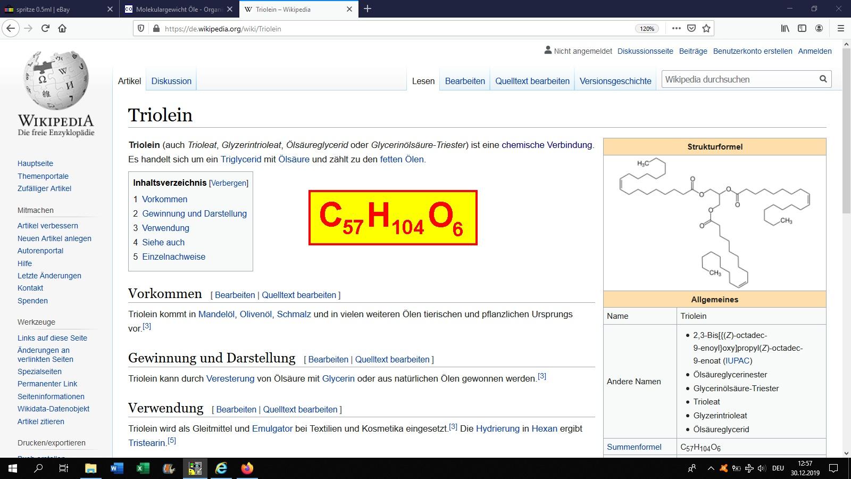Click the Forward navigation arrow
This screenshot has height=479, width=851.
click(x=28, y=28)
